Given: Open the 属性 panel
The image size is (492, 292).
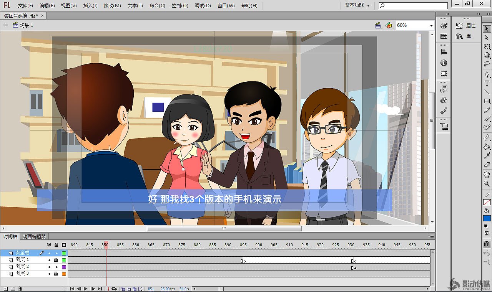Looking at the screenshot, I should (x=466, y=26).
